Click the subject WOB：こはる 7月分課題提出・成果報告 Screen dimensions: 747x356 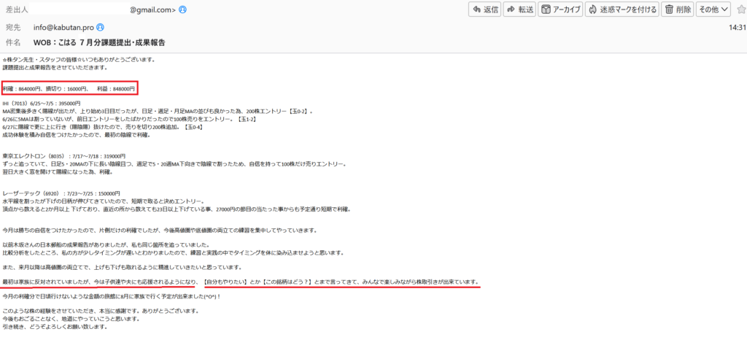[x=99, y=42]
